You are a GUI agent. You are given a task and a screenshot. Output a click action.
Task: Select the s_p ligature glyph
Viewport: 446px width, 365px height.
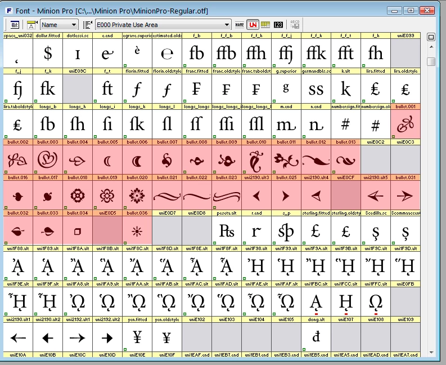pyautogui.click(x=286, y=230)
